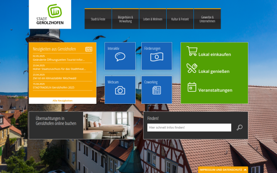Image resolution: width=277 pixels, height=173 pixels.
Task: Open the Bürgerbüro & Verwaltung menu
Action: point(126,19)
